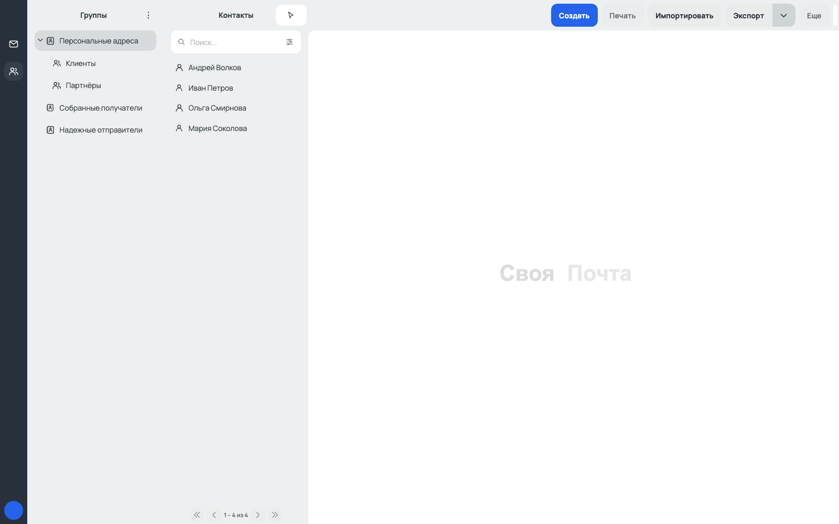Open the Еще menu
839x524 pixels.
pyautogui.click(x=814, y=15)
